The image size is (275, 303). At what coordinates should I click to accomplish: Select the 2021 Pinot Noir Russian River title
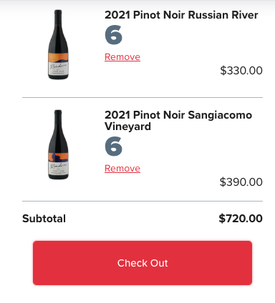coord(181,15)
